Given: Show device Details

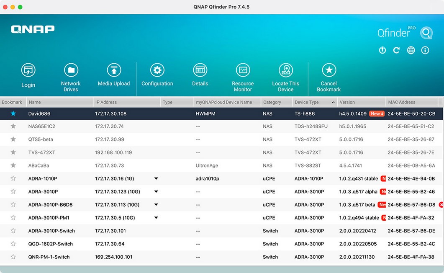Looking at the screenshot, I should [x=200, y=70].
